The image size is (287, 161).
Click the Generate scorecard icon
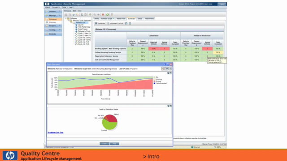tap(96, 24)
